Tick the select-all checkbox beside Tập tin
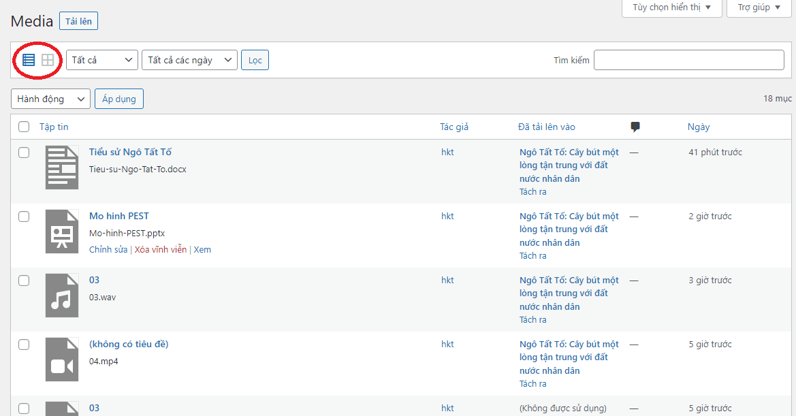Viewport: 796px width, 416px height. pos(24,127)
